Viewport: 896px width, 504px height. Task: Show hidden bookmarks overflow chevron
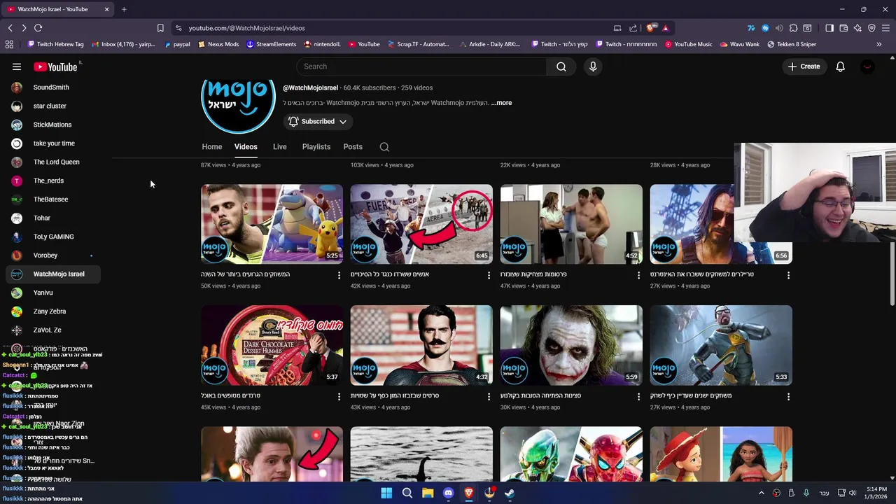coord(879,44)
